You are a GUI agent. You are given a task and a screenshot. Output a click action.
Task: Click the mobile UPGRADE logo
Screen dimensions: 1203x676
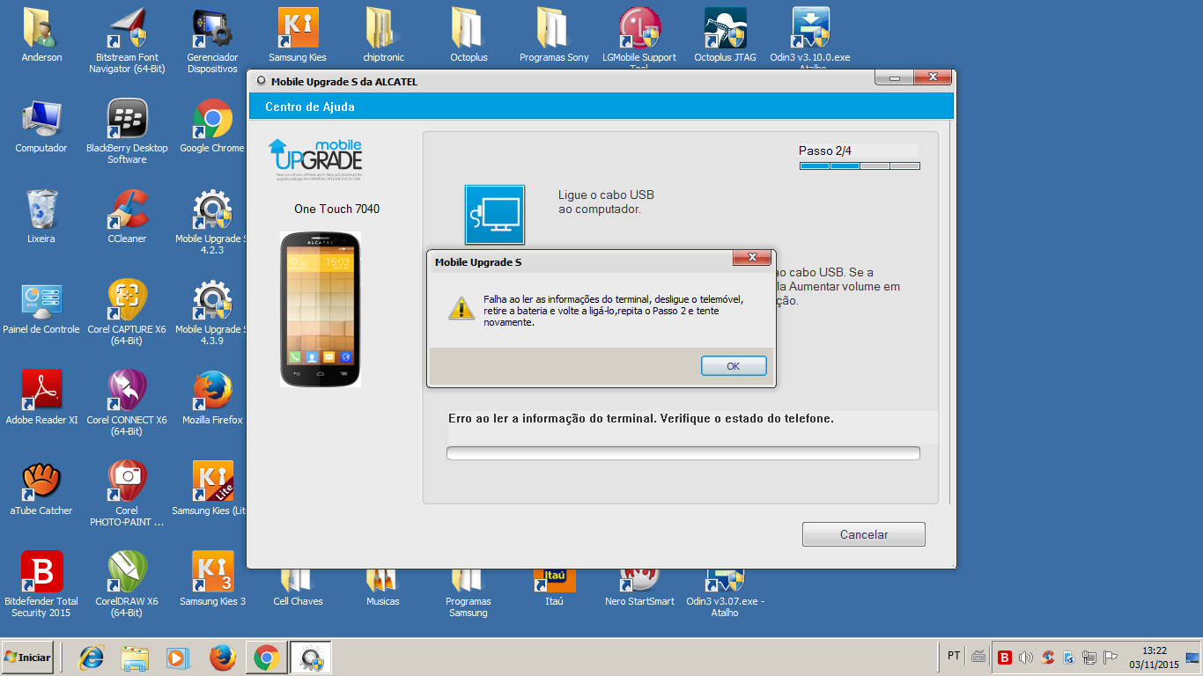(315, 158)
